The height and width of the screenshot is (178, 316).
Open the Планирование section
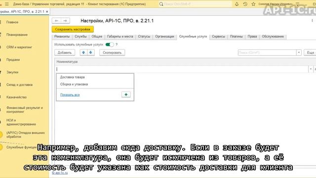click(17, 35)
